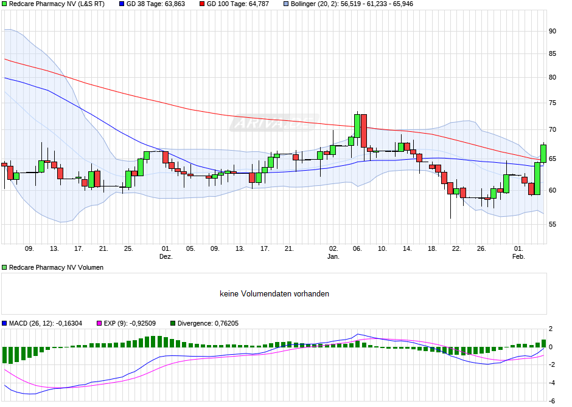Image resolution: width=572 pixels, height=407 pixels.
Task: Click the 'Feb.' month label on the axis
Action: pos(518,256)
